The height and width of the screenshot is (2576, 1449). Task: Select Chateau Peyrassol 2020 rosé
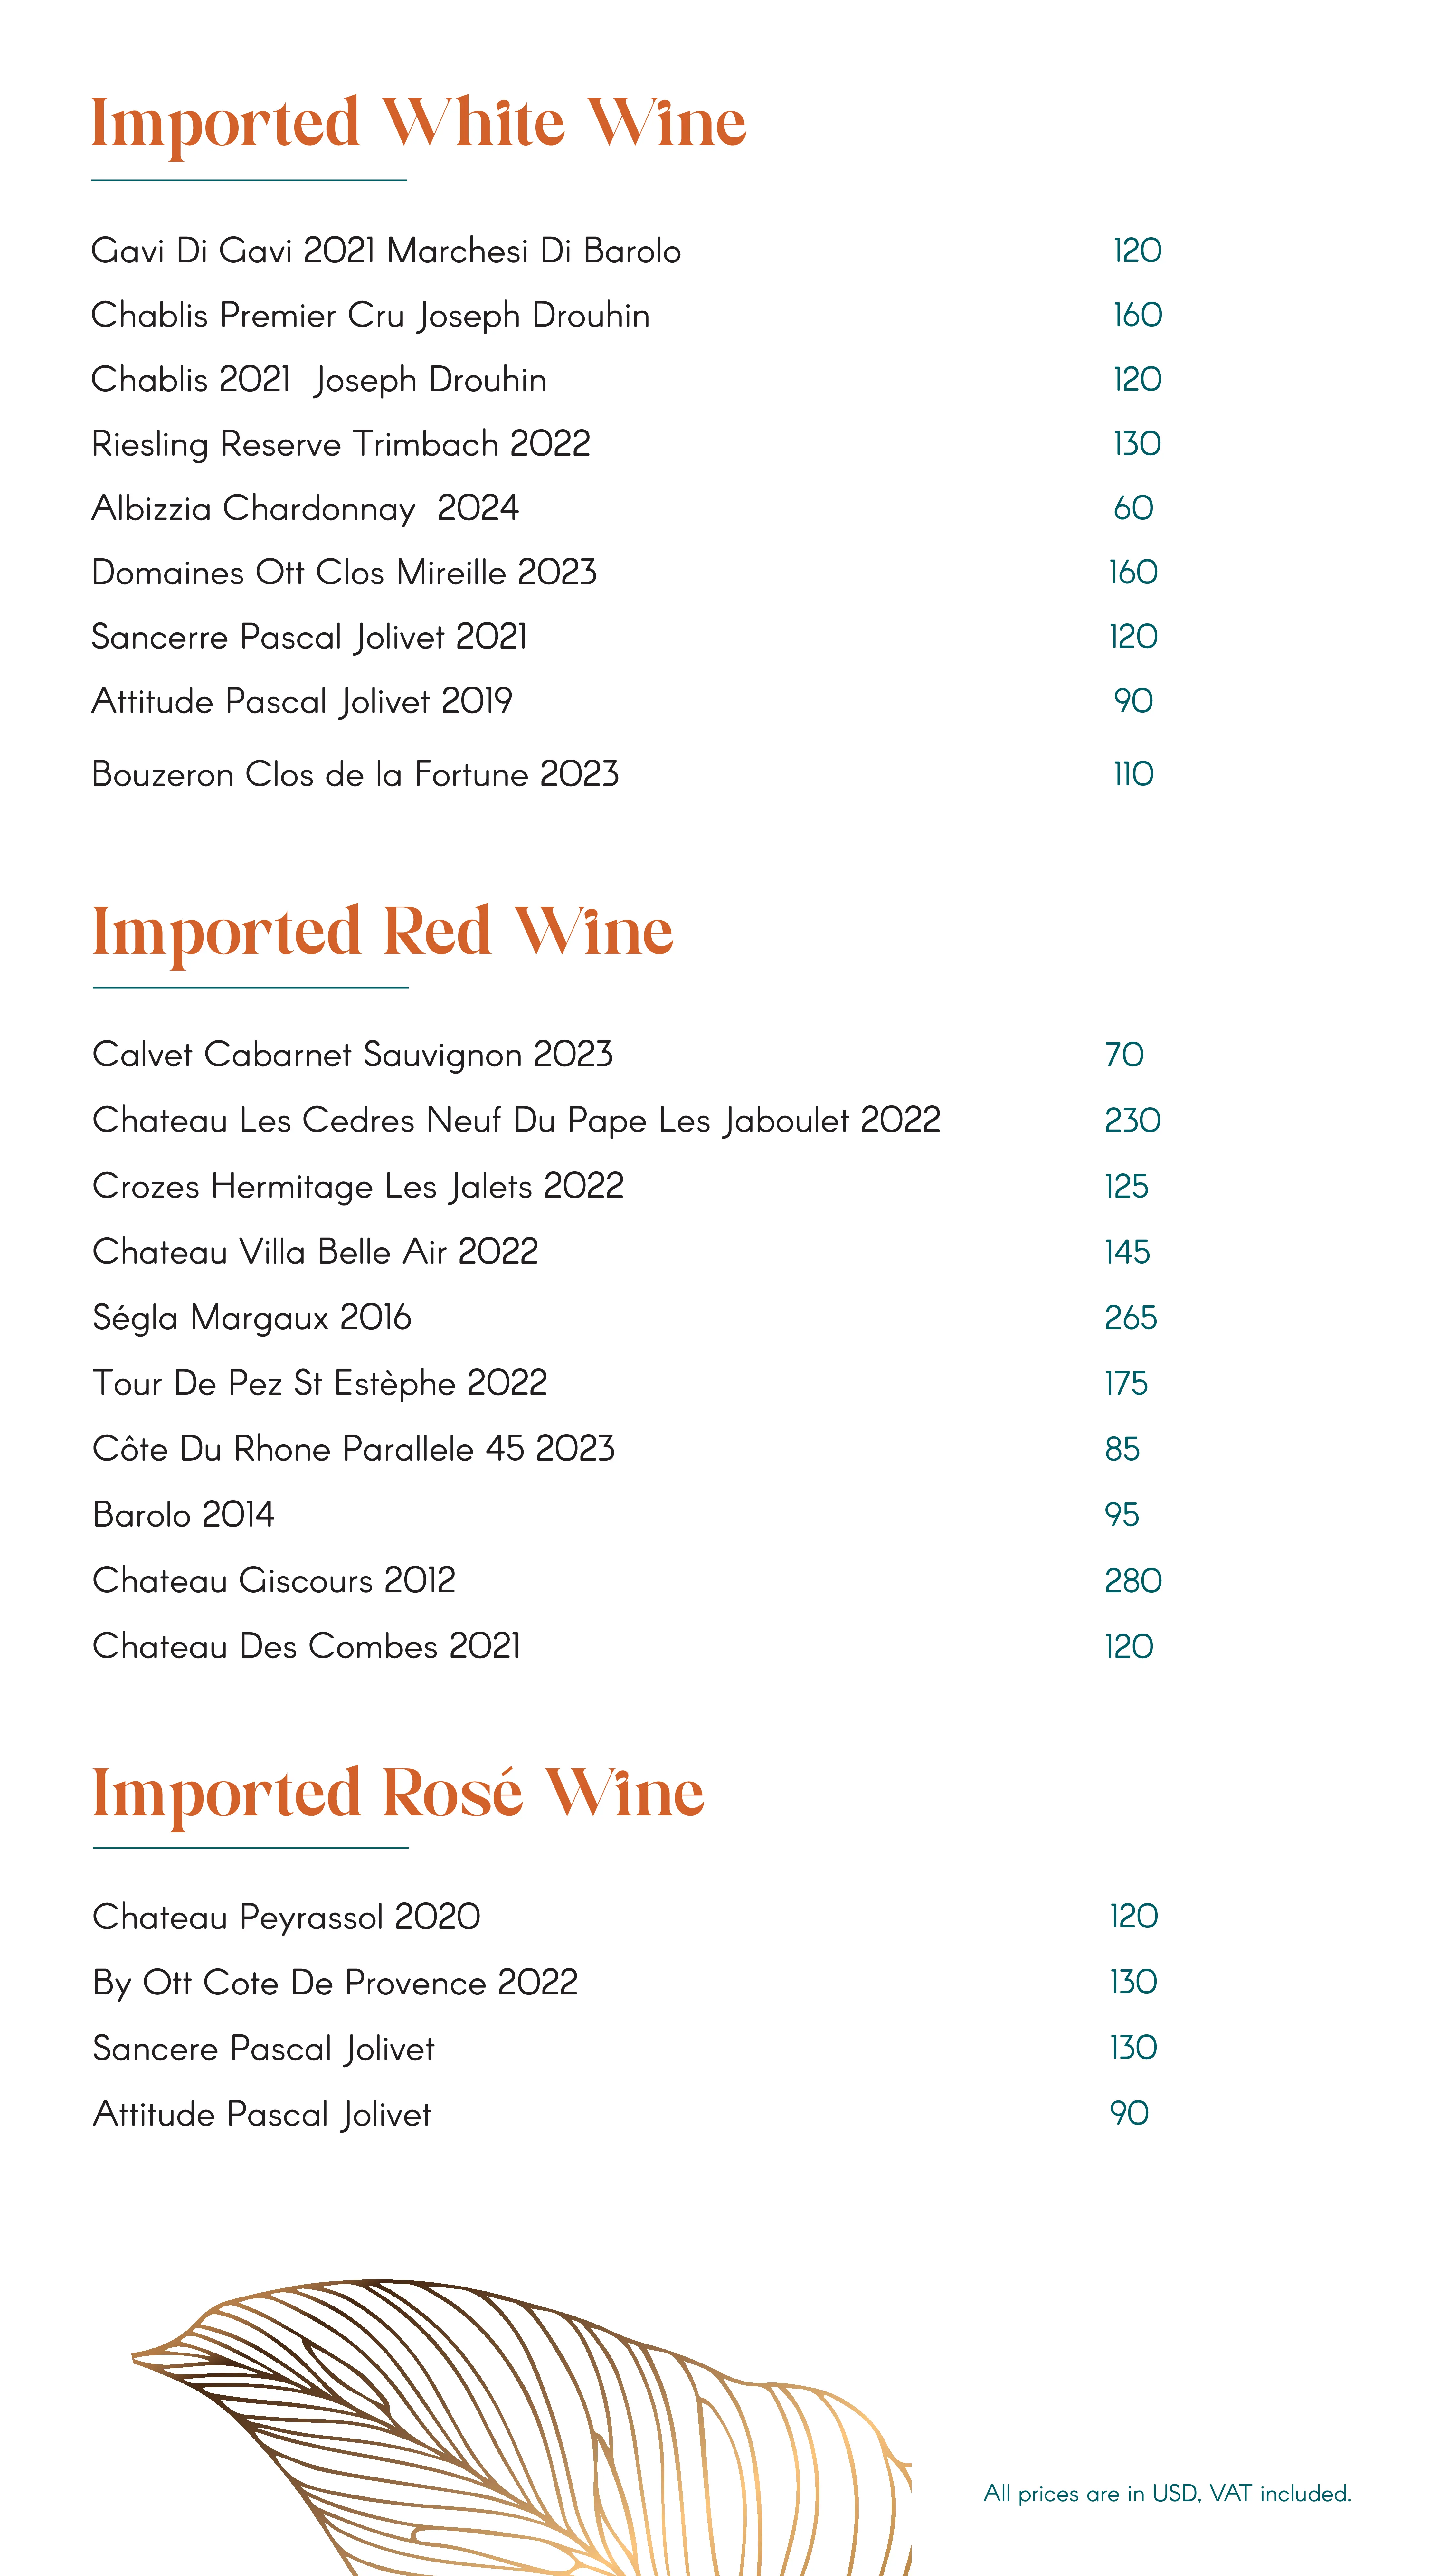point(286,1917)
